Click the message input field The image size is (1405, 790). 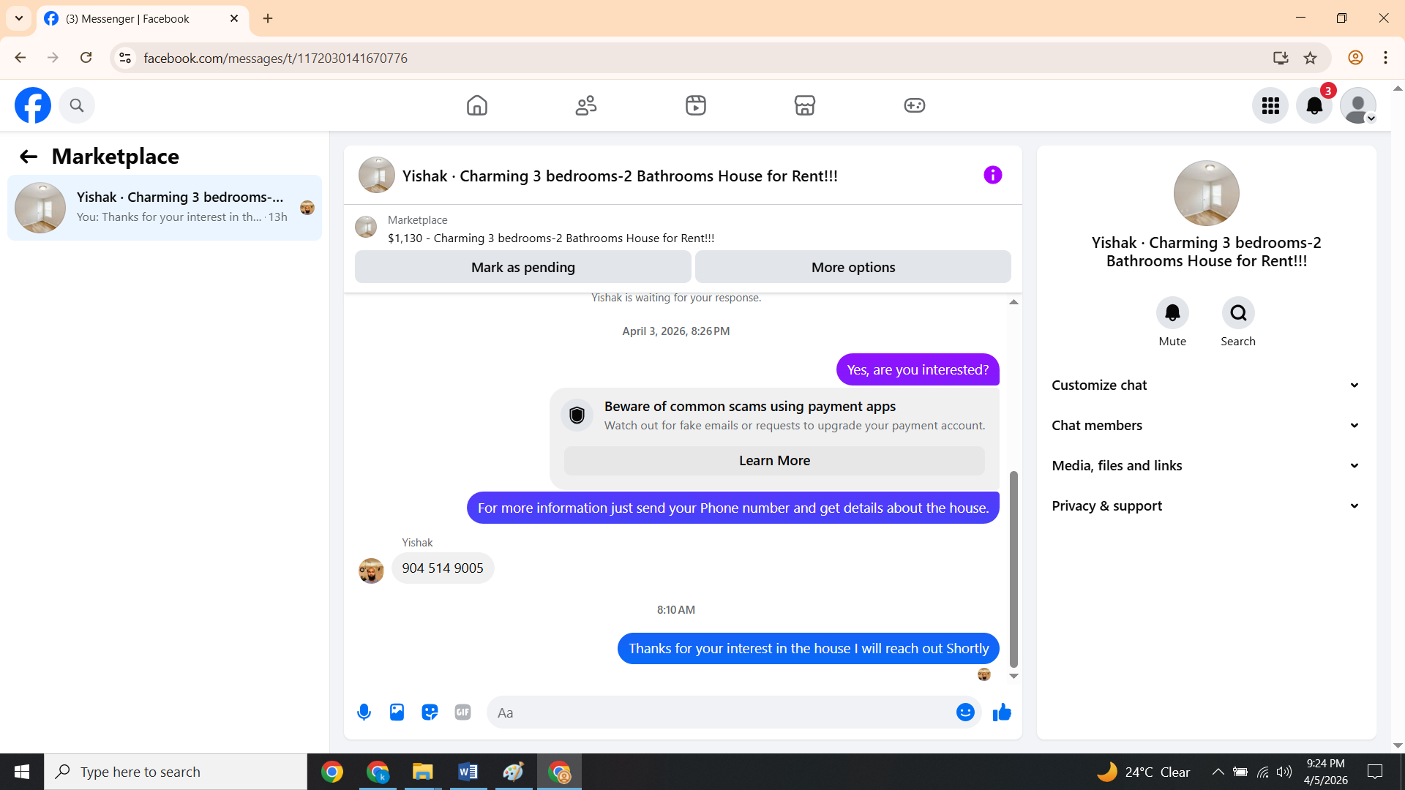pos(721,712)
